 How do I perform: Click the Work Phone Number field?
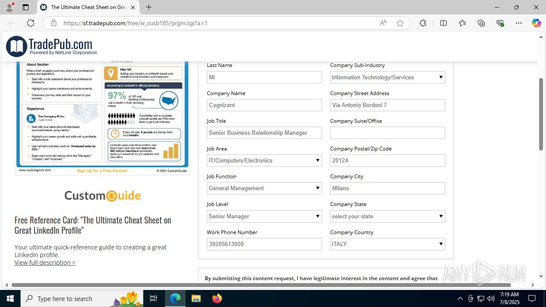coord(264,244)
